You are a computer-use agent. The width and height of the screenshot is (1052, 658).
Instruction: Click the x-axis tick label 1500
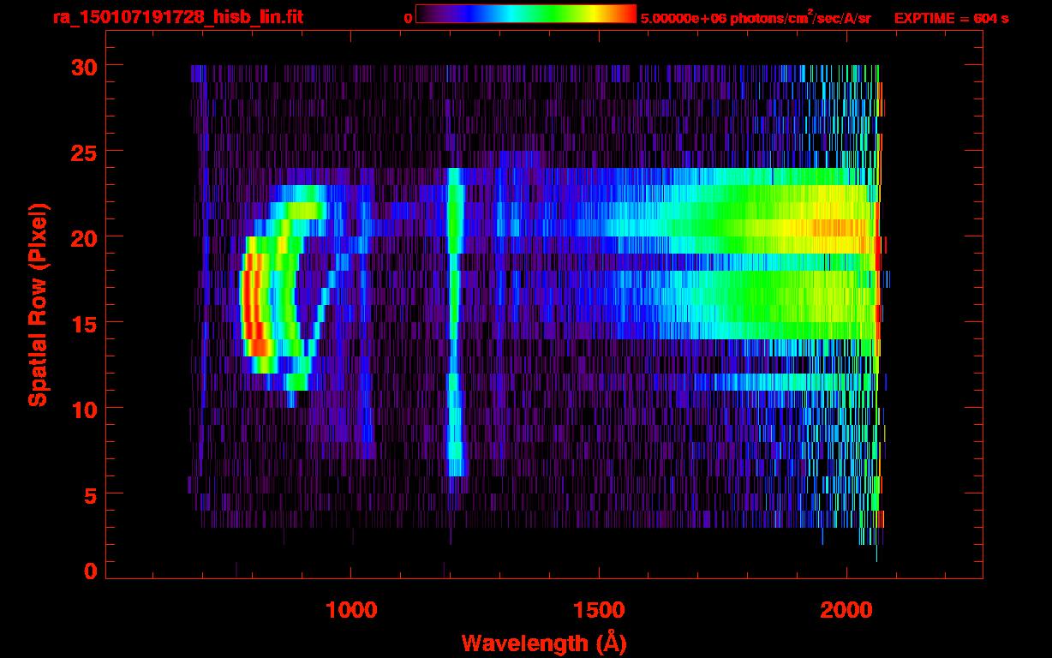point(599,610)
